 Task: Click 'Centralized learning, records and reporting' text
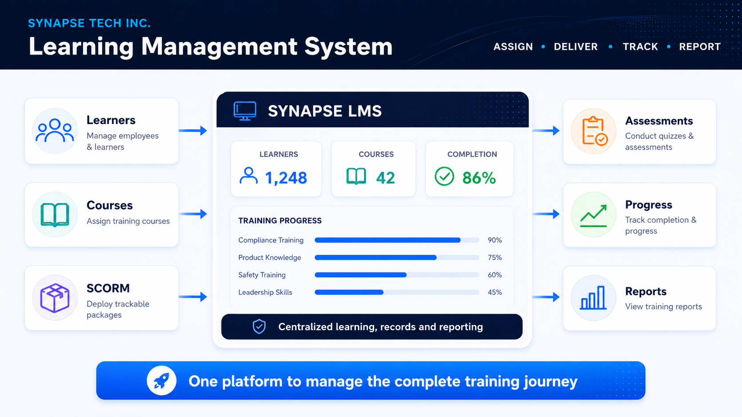pyautogui.click(x=380, y=327)
